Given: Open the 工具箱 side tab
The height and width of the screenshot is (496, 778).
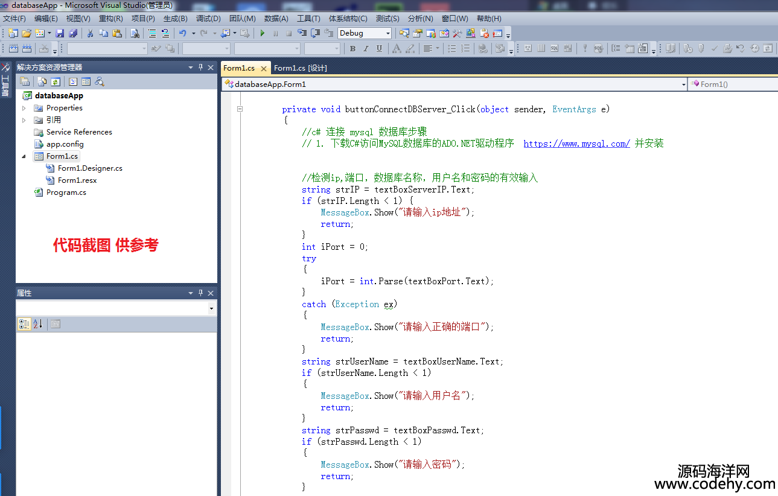Looking at the screenshot, I should [x=5, y=80].
